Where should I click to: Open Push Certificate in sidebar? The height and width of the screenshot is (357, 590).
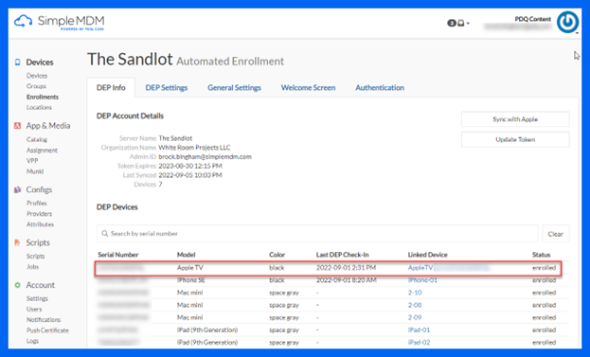[x=47, y=330]
